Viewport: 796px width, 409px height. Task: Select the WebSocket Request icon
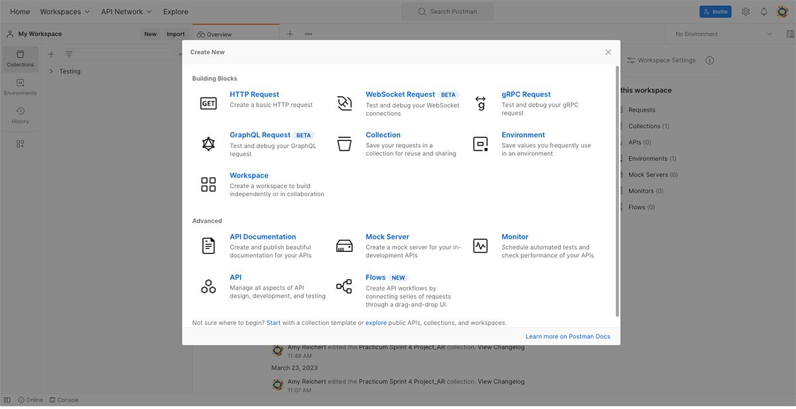344,103
